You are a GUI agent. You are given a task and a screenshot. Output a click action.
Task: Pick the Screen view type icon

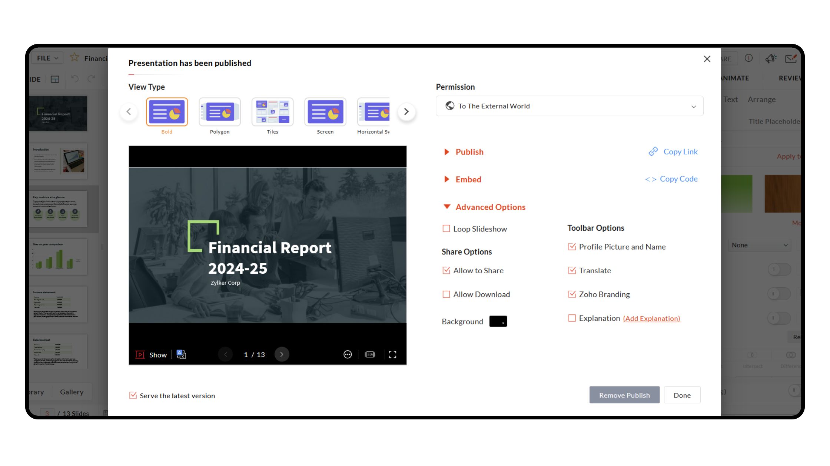pyautogui.click(x=325, y=112)
